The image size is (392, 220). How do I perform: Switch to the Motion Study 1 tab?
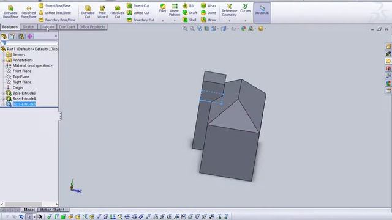pyautogui.click(x=53, y=210)
